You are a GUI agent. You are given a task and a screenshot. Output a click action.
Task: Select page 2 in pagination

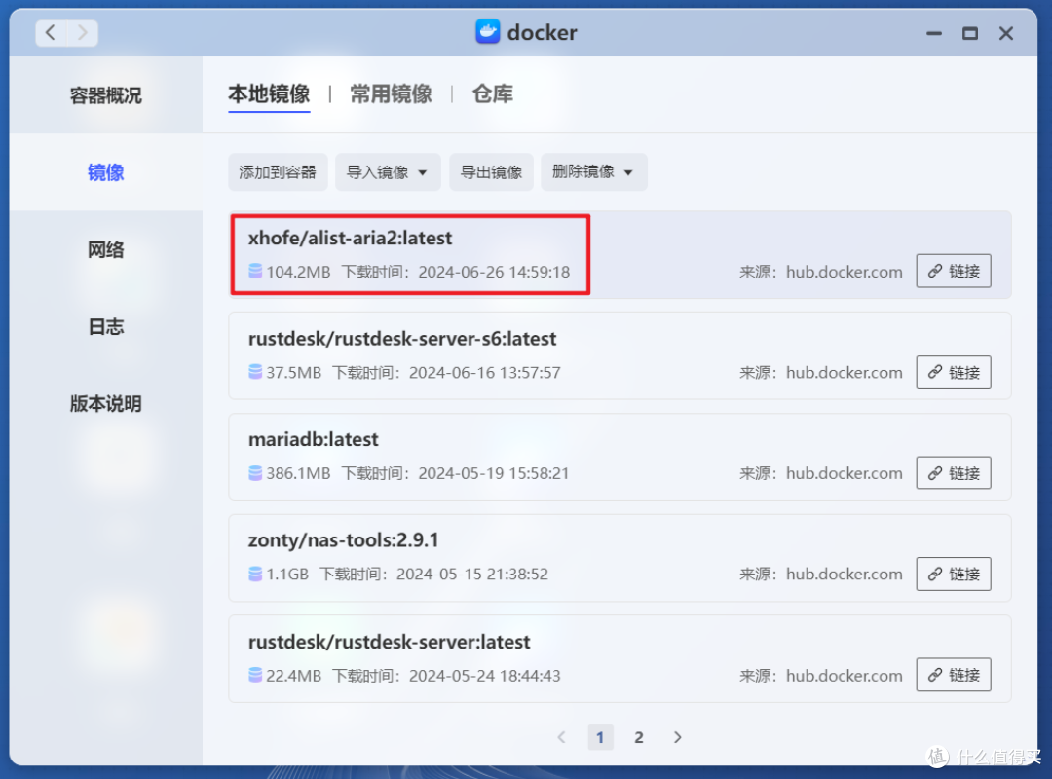639,737
